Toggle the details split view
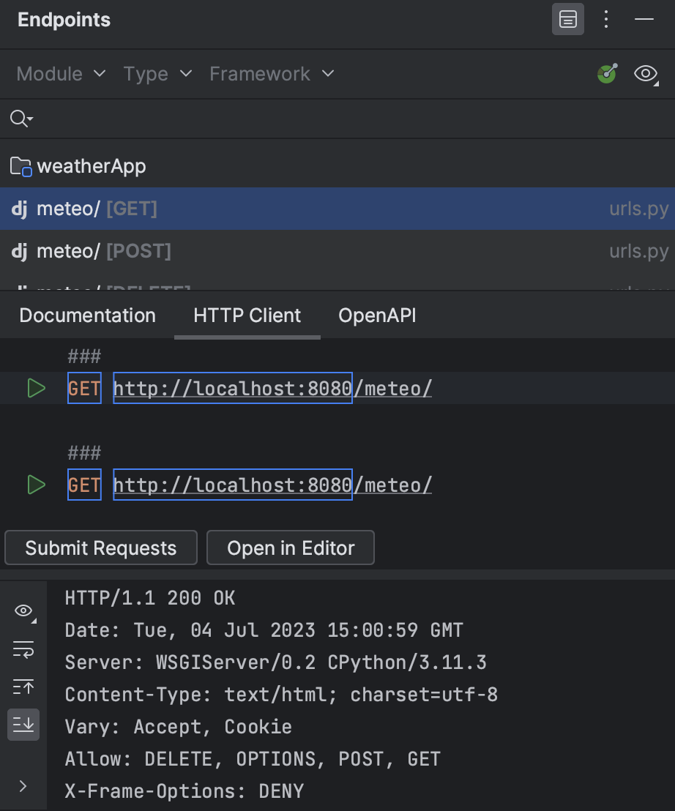This screenshot has height=811, width=675. coord(568,20)
